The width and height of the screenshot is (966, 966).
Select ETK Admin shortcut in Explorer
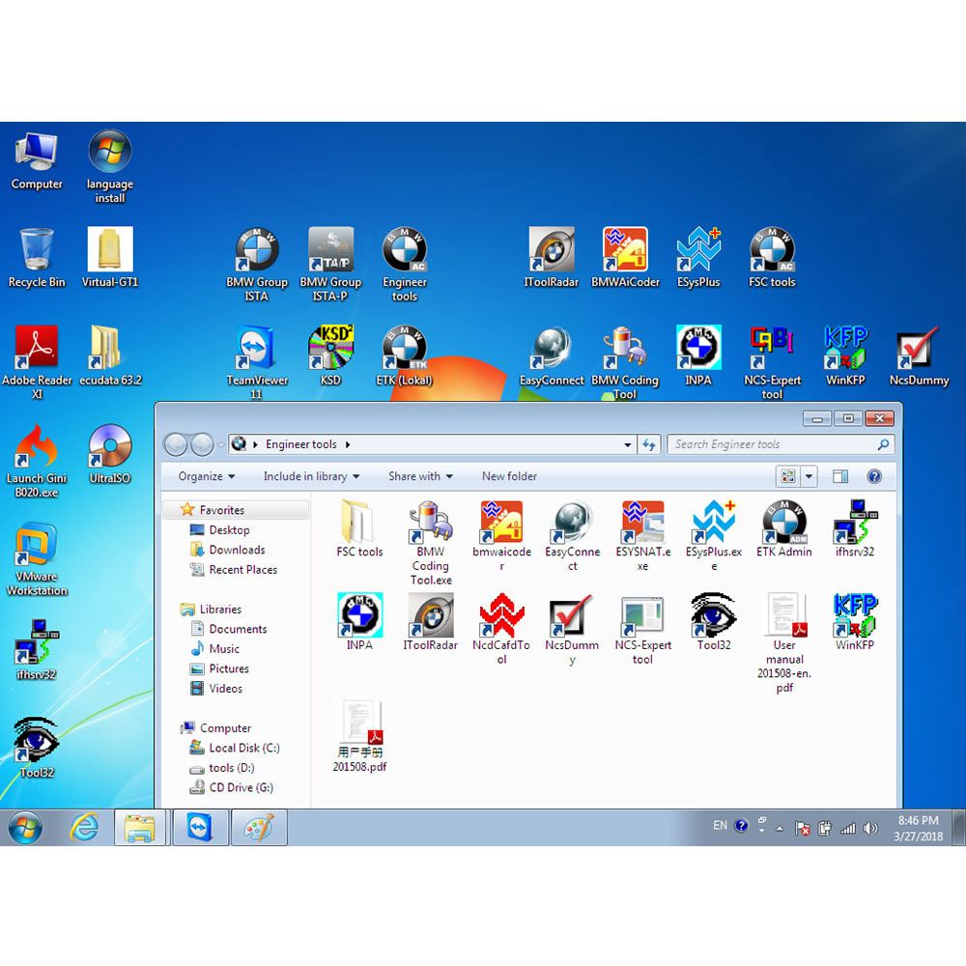(783, 528)
